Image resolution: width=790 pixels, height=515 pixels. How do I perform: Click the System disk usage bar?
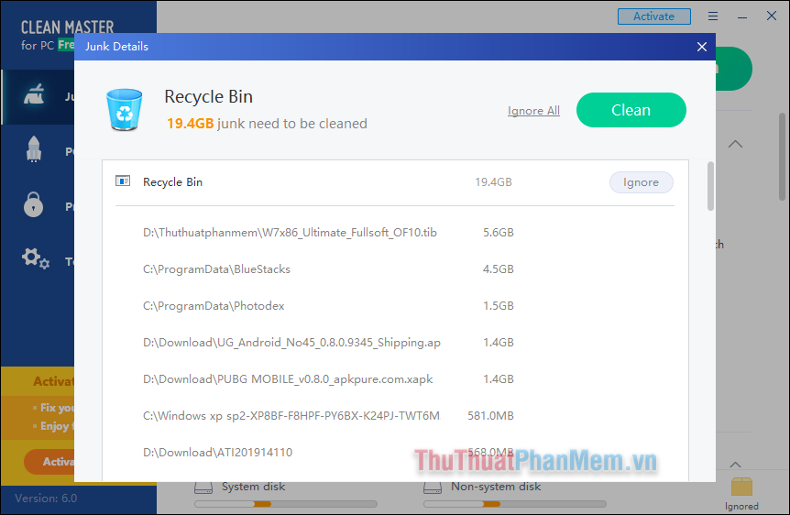click(x=286, y=504)
